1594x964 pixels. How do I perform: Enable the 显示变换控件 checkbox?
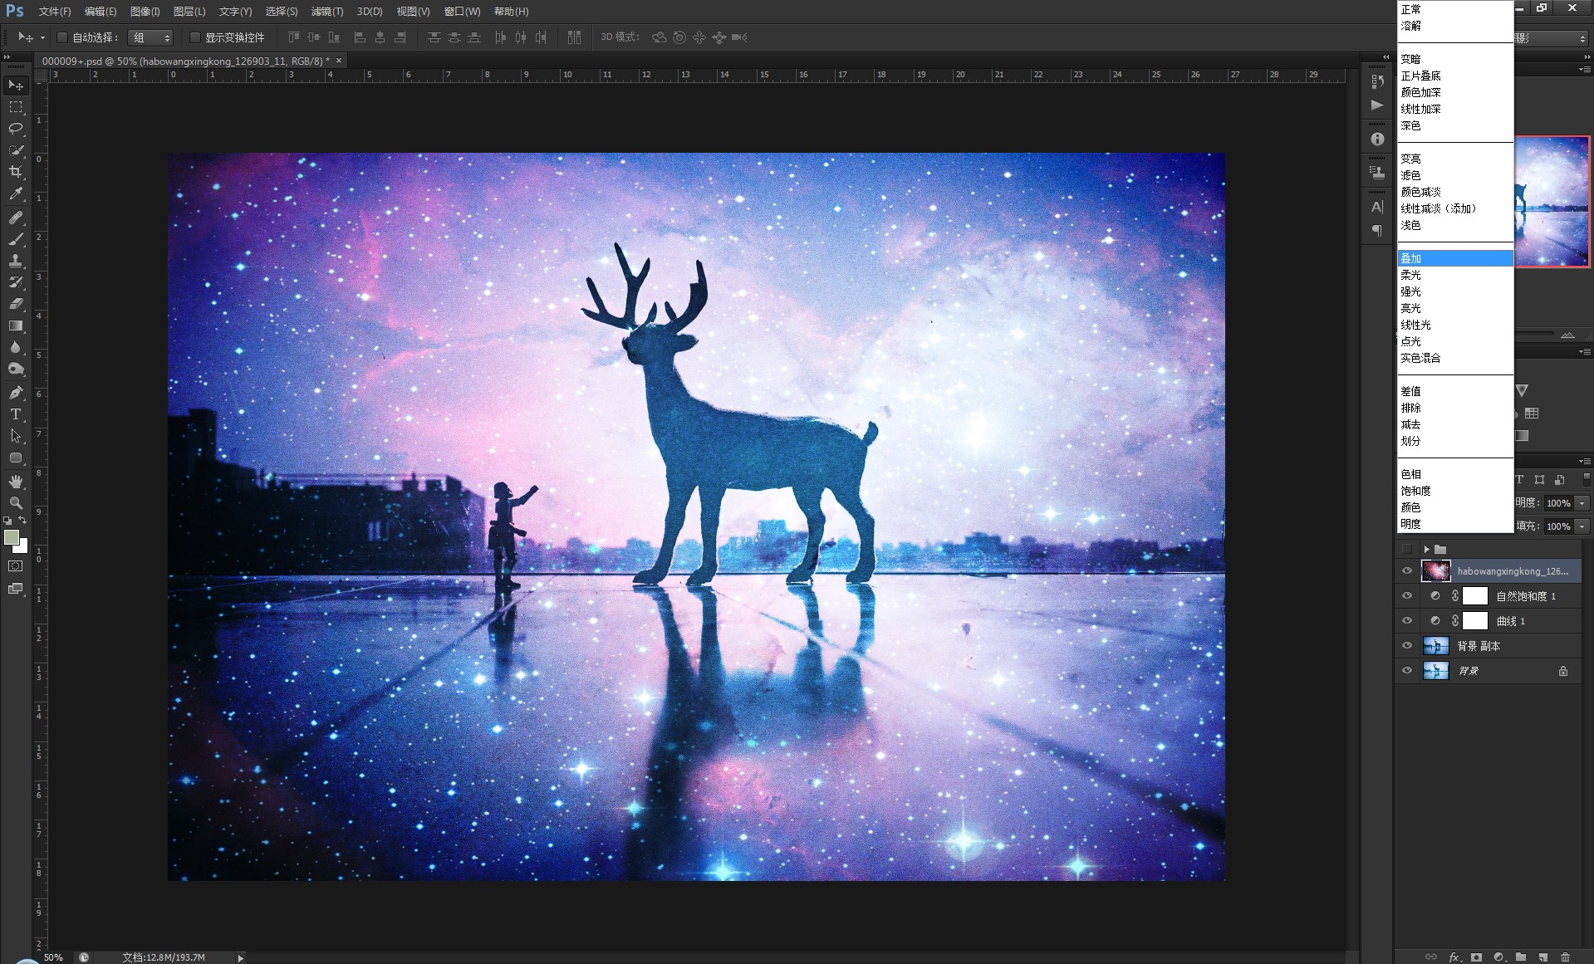194,37
